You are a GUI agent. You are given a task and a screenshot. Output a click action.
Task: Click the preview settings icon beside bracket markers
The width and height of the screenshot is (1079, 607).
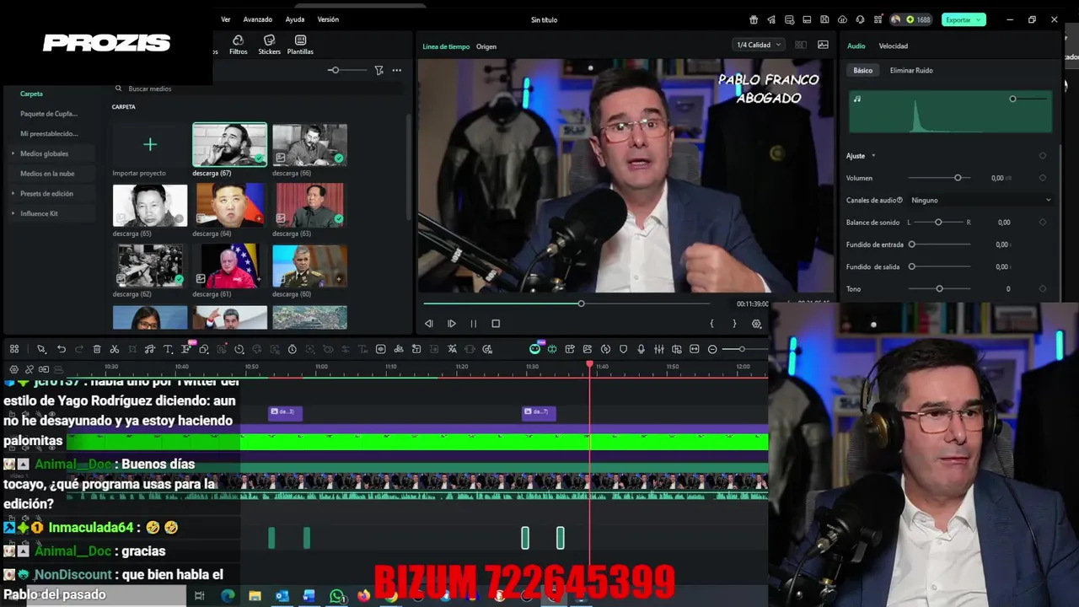756,324
